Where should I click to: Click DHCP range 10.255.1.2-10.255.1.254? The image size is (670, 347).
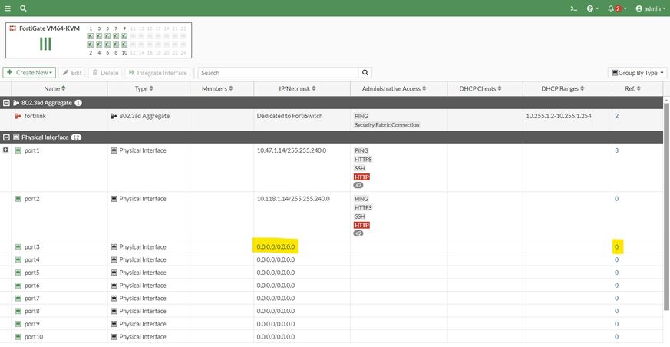point(559,116)
